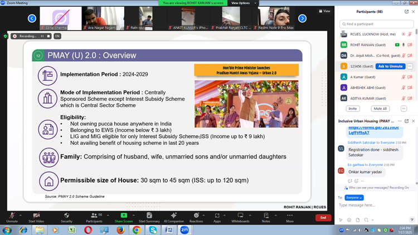Screen dimensions: 418x235
Task: Open chat panel more options ellipsis
Action: (x=400, y=121)
